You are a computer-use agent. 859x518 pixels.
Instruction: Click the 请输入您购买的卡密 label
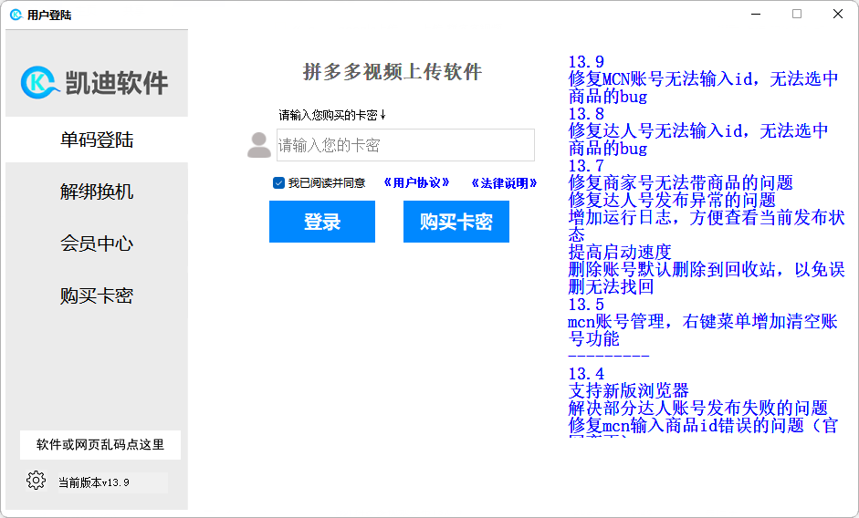pyautogui.click(x=332, y=115)
